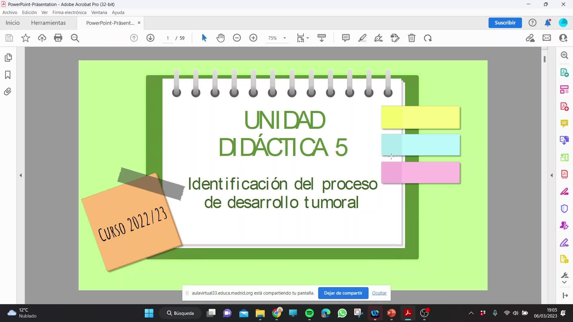Viewport: 573px width, 322px height.
Task: Open the Edición menu
Action: click(x=29, y=13)
